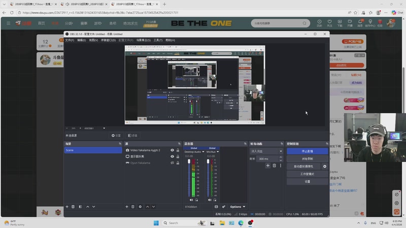
Task: Increase transition duration with up stepper
Action: 281,157
